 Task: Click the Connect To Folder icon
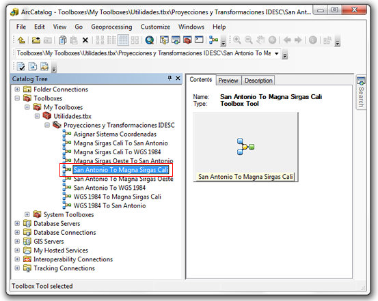(x=36, y=40)
